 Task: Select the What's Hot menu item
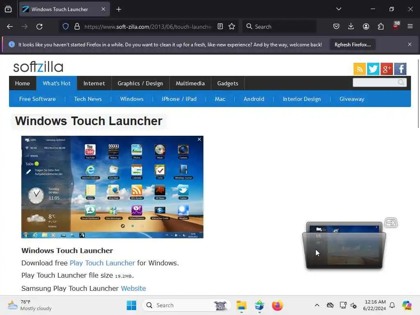coord(57,83)
